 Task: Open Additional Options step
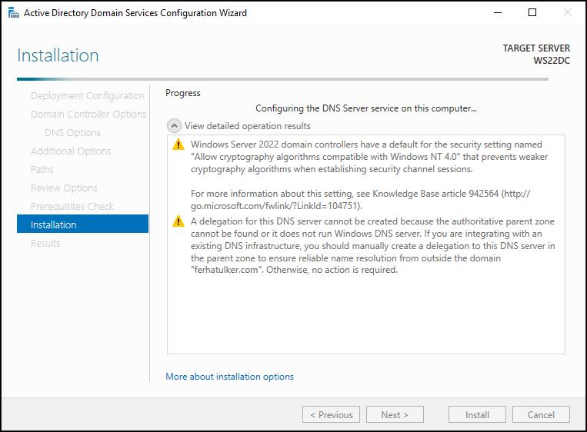point(71,151)
